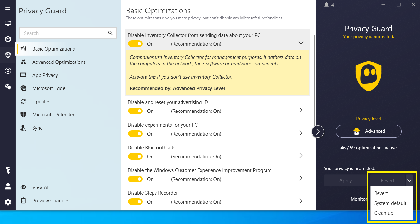Open the monitor dashboard sidebar icon
This screenshot has height=224, width=420.
coord(8,23)
